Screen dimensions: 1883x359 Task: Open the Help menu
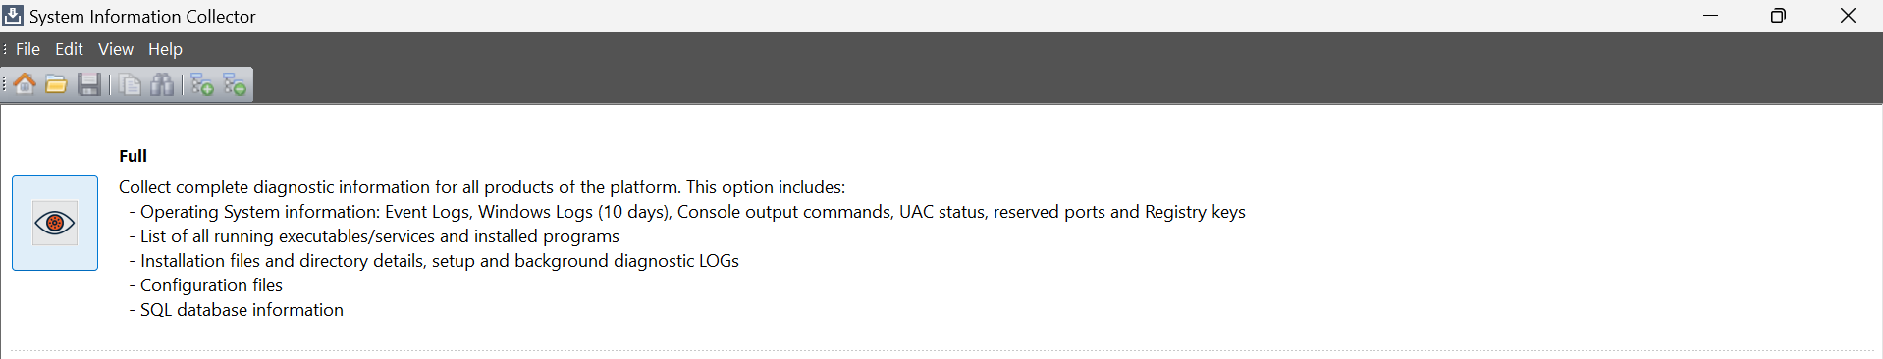click(165, 49)
